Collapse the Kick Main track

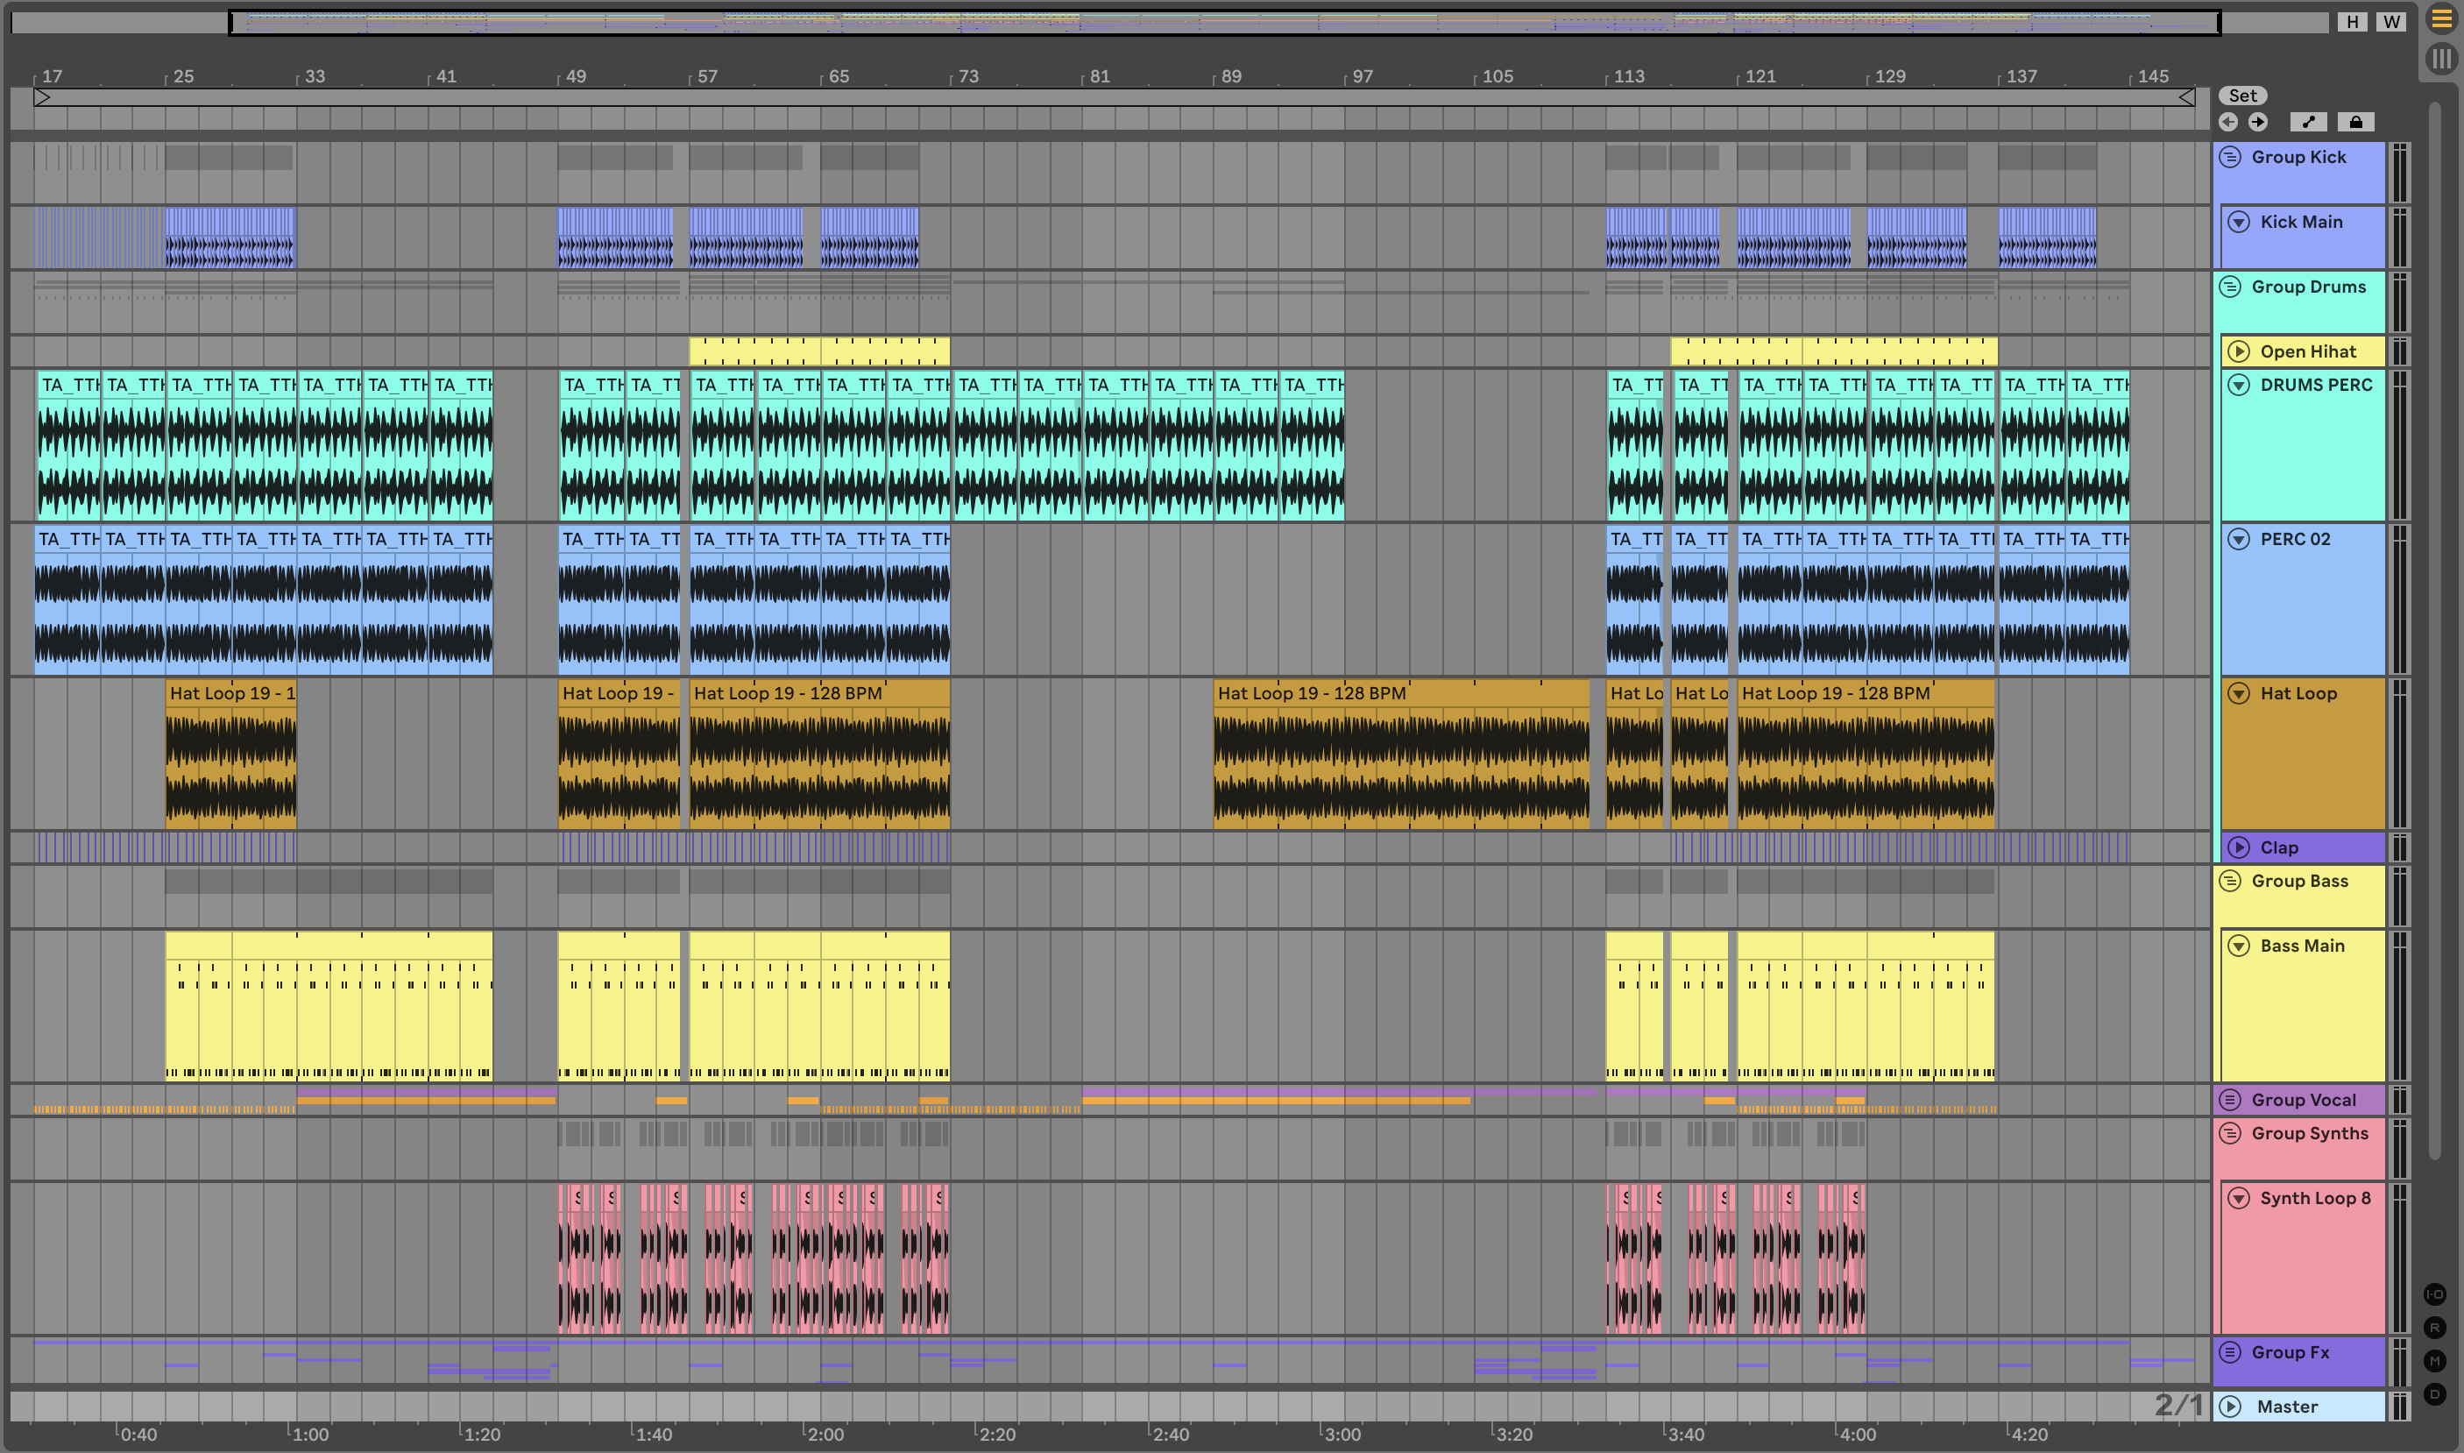point(2239,223)
